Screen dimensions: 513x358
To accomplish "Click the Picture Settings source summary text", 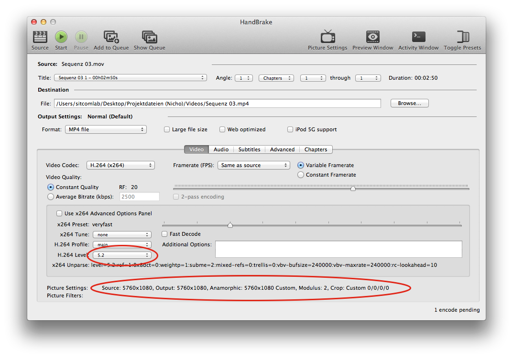I will point(245,288).
